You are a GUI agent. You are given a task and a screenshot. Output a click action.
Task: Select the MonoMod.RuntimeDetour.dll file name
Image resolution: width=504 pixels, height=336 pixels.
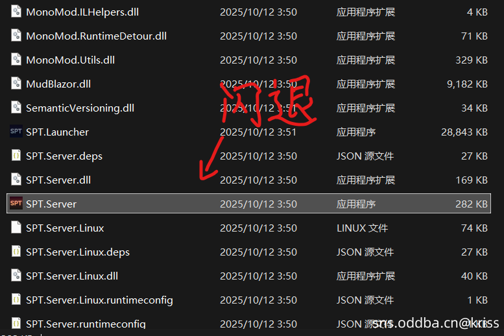[x=96, y=36]
